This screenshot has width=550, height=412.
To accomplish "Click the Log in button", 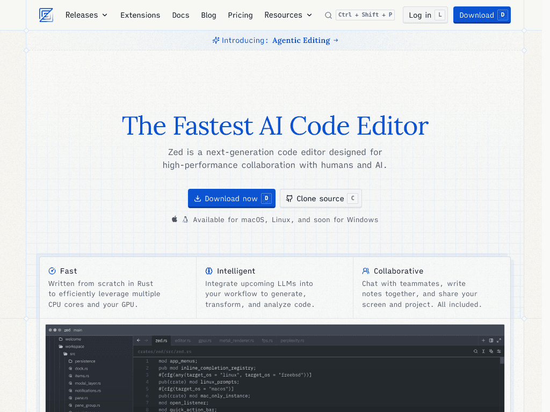I will 425,15.
